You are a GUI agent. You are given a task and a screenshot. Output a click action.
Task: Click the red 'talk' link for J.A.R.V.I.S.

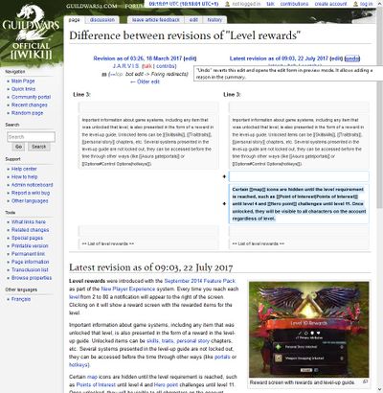pyautogui.click(x=147, y=66)
